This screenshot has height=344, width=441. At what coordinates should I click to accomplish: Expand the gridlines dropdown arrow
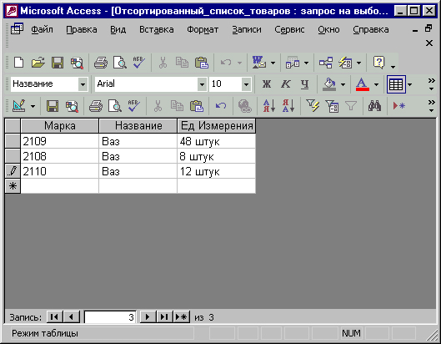click(x=410, y=84)
